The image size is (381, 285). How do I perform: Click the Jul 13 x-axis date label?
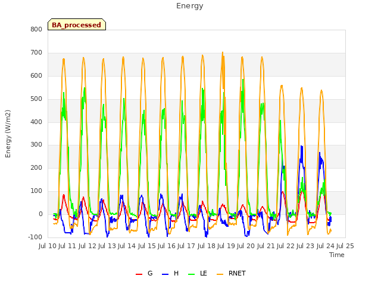pyautogui.click(x=107, y=246)
